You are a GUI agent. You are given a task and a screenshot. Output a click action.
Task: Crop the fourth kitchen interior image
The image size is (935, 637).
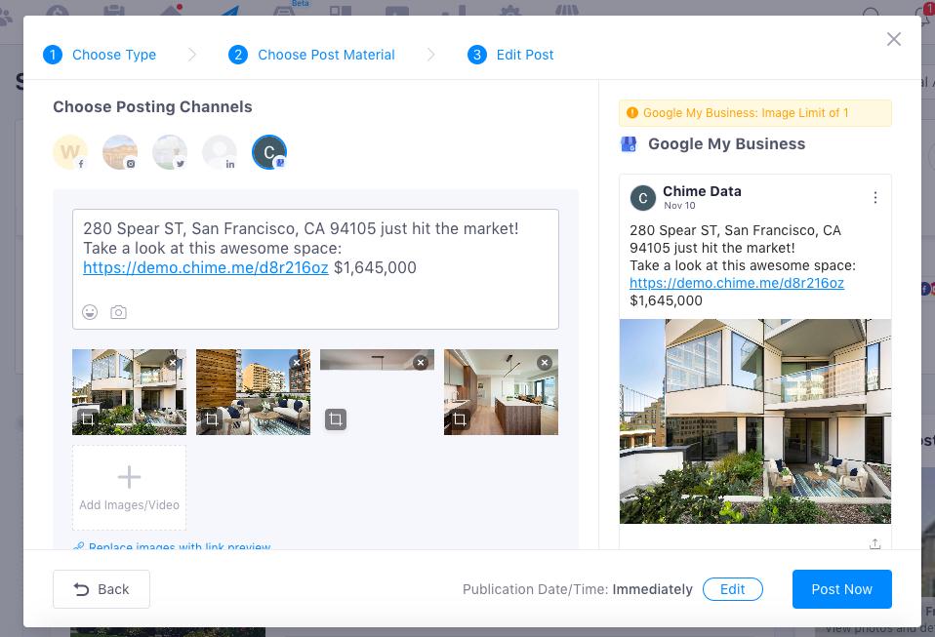point(460,418)
